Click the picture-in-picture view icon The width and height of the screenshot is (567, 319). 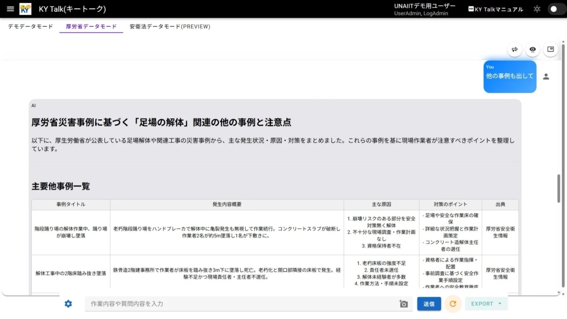tap(550, 49)
